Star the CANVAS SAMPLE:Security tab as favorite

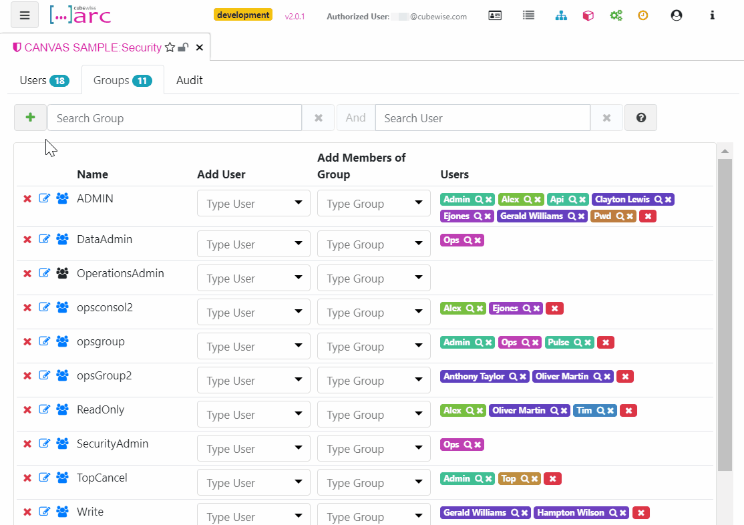(170, 47)
